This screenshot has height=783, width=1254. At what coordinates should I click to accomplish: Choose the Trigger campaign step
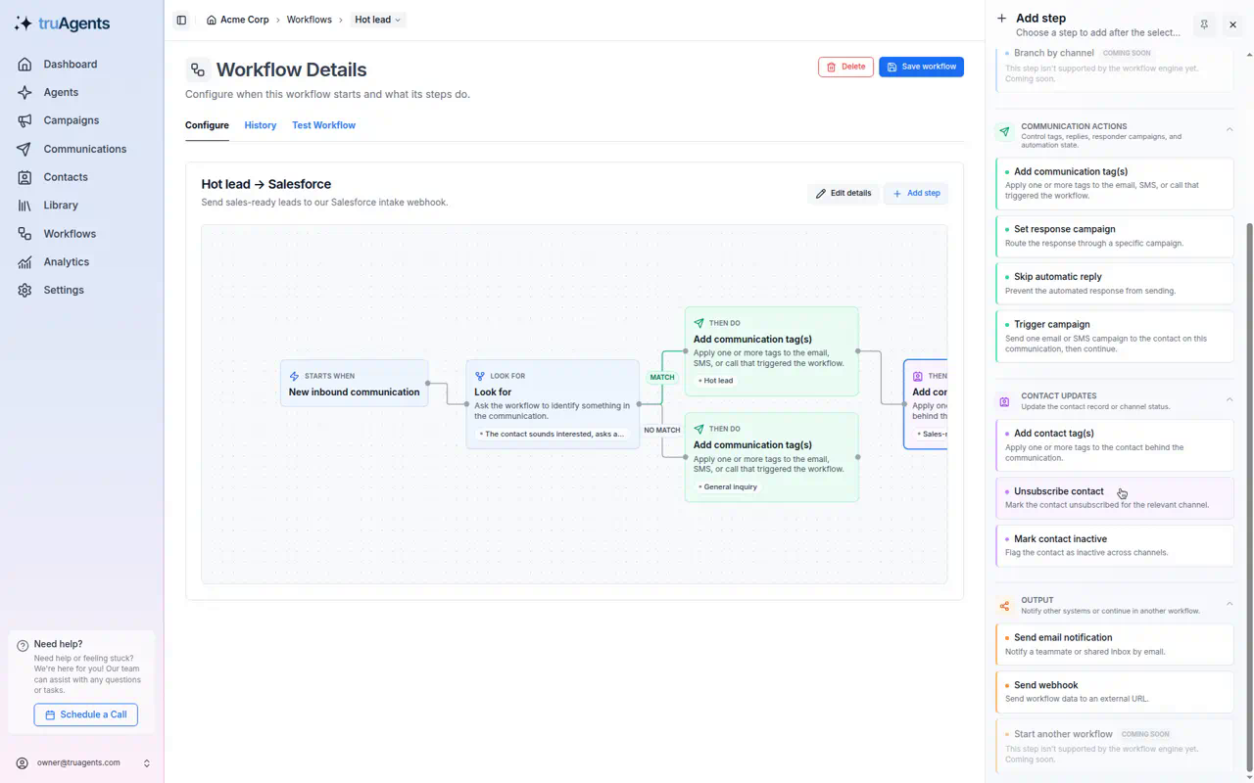1115,337
